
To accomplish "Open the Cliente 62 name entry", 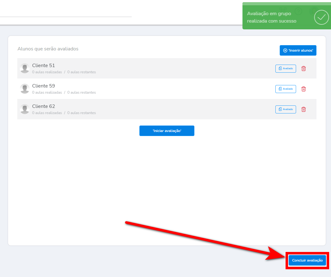I will (44, 106).
